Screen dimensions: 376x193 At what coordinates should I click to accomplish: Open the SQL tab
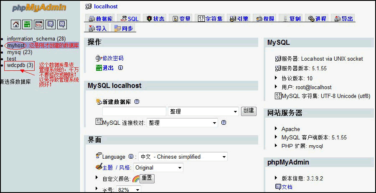pos(129,18)
